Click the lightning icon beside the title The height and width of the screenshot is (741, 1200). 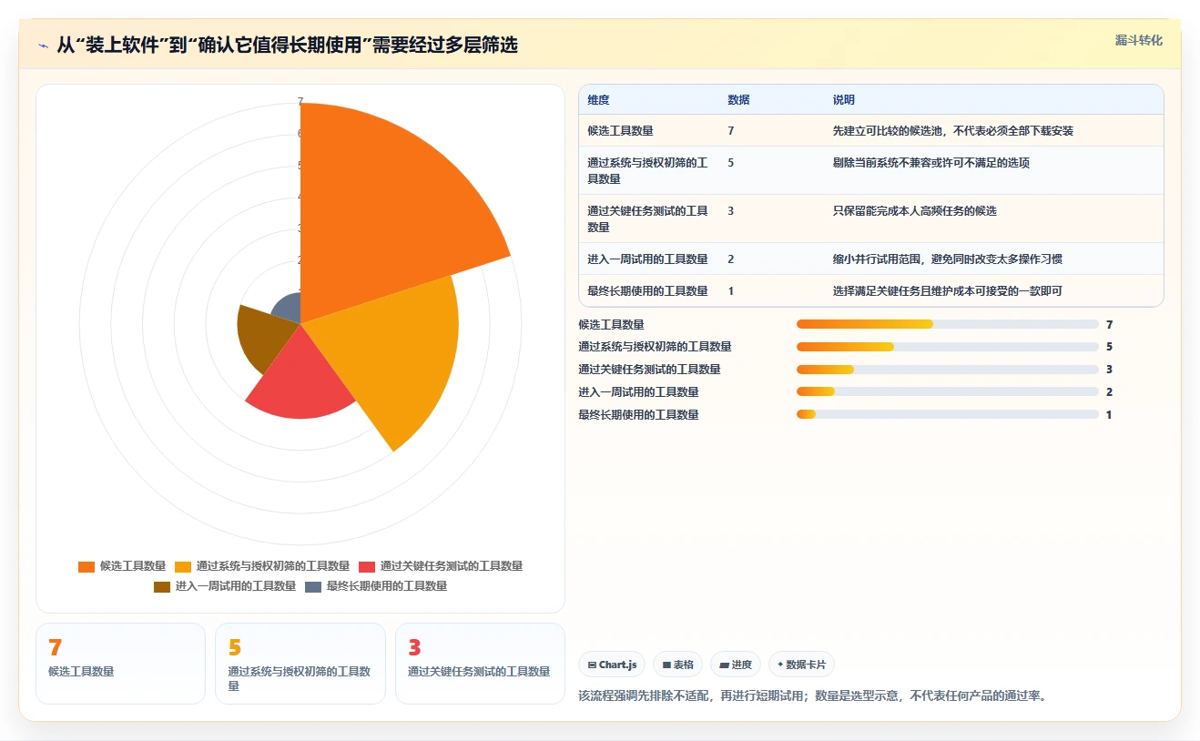tap(44, 45)
